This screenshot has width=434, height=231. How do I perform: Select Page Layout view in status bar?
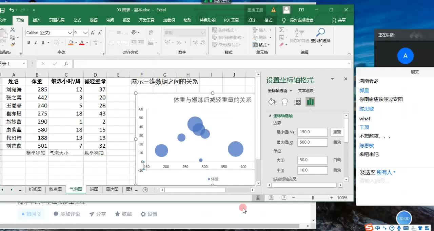(271, 198)
